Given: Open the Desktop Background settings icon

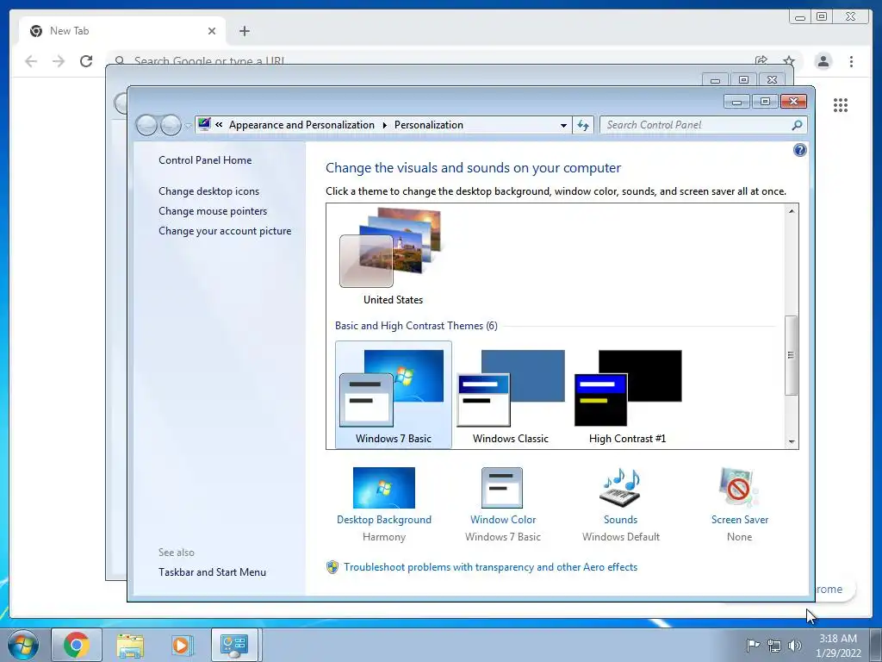Looking at the screenshot, I should pyautogui.click(x=384, y=488).
